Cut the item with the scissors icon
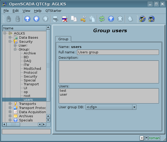Screen dimensions: 167x142 point(83,19)
